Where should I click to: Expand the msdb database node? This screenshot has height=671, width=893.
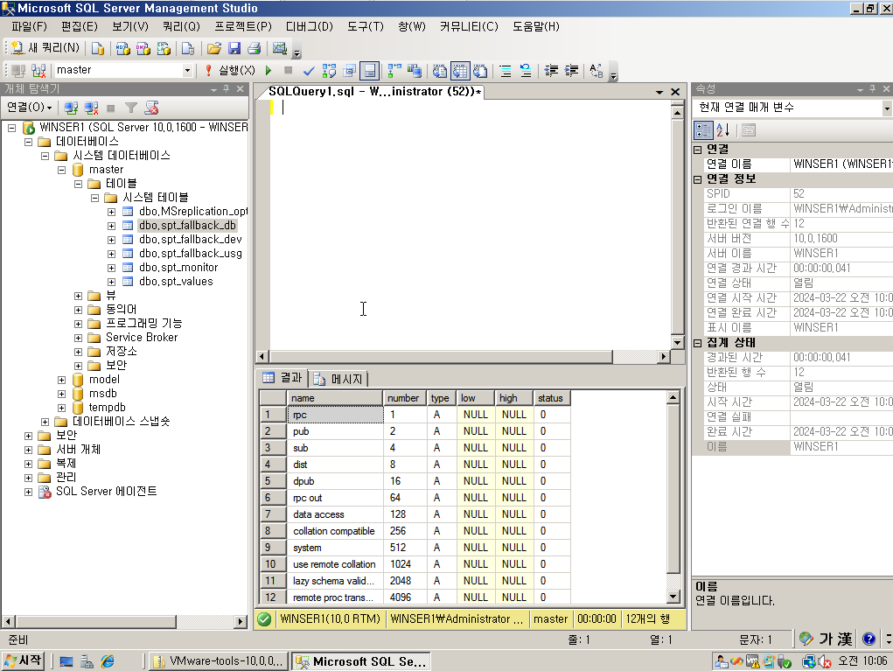[x=61, y=394]
